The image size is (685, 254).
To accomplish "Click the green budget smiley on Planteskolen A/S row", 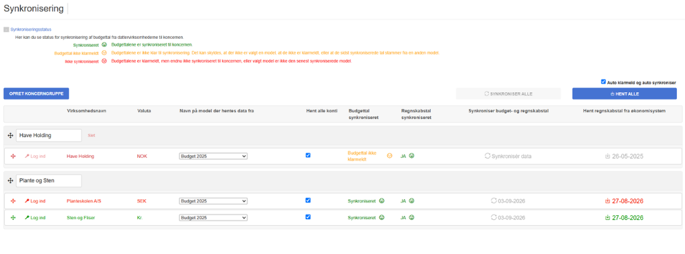I will click(x=381, y=201).
